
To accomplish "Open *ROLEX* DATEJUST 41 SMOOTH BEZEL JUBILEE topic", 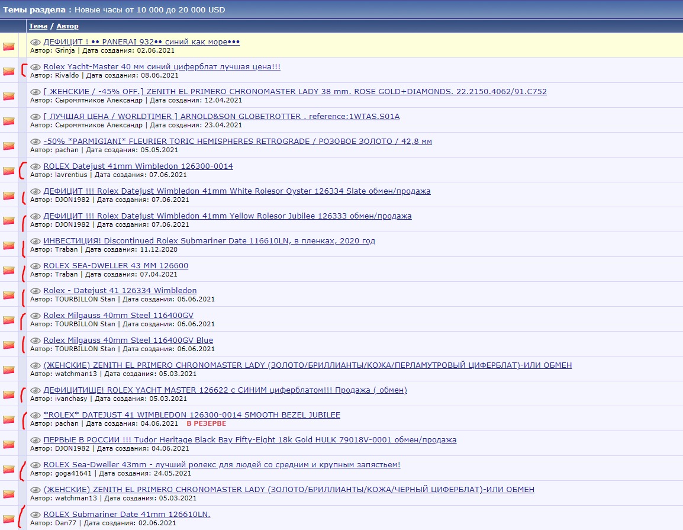I will click(192, 415).
